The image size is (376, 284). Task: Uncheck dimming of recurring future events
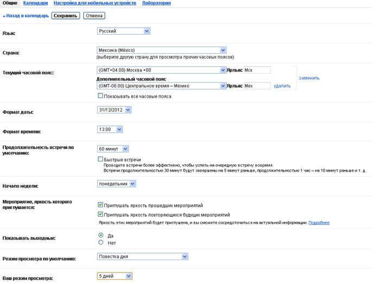[x=100, y=214]
